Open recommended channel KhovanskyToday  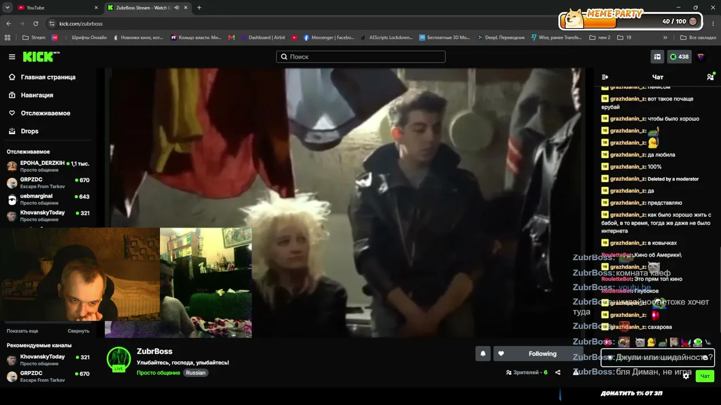coord(48,359)
